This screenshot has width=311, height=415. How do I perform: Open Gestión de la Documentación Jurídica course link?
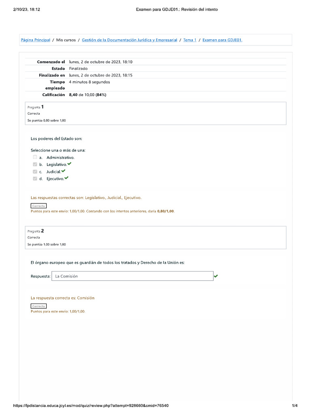129,40
